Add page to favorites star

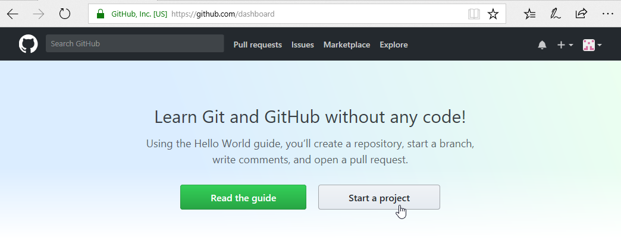coord(493,14)
